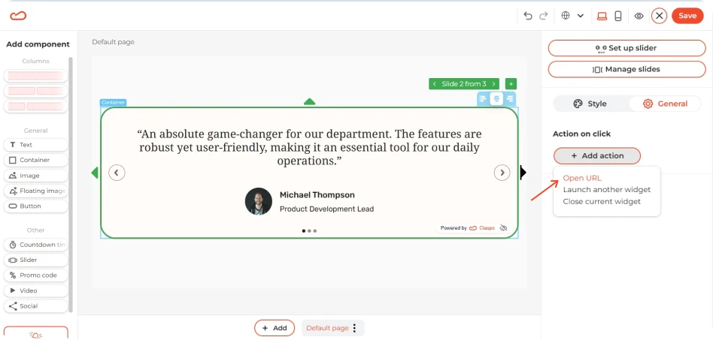Go to next slide in green slide bar

click(x=494, y=84)
